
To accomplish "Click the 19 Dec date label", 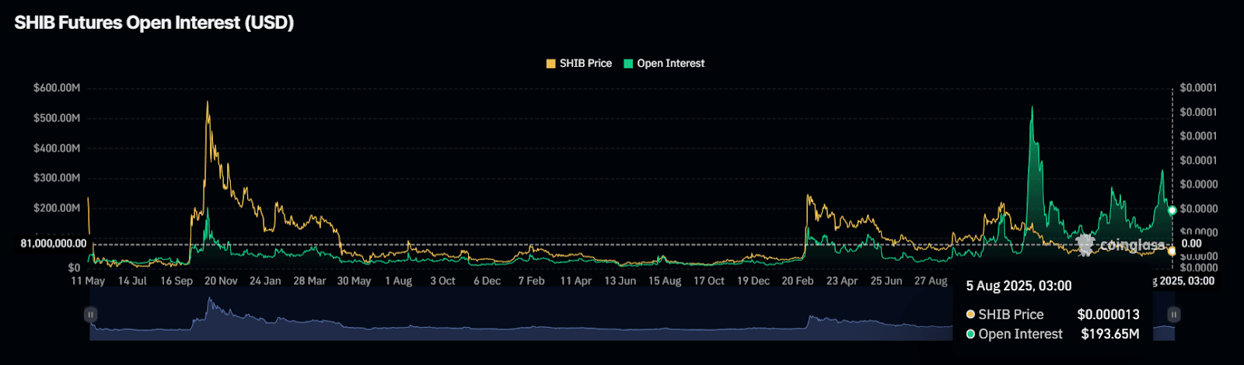I will (753, 281).
